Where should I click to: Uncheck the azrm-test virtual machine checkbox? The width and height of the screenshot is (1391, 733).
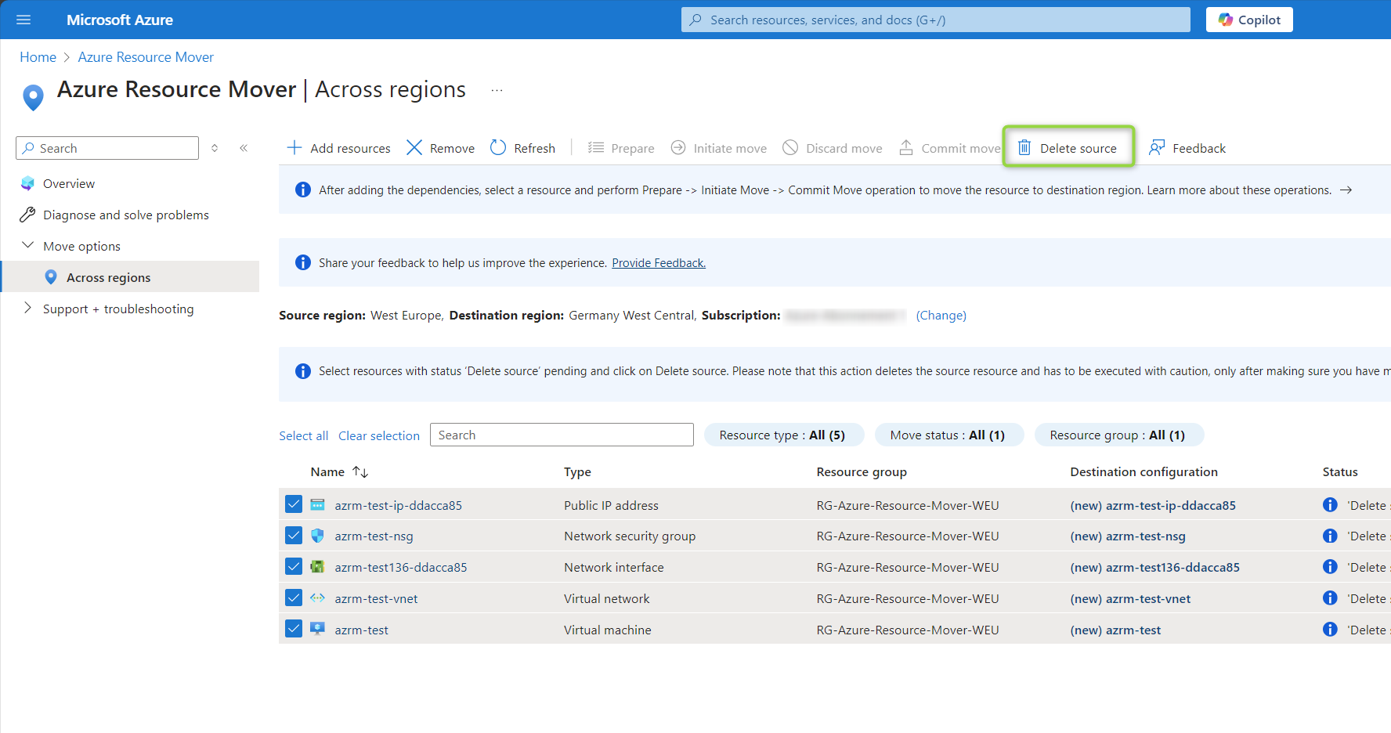pos(294,629)
